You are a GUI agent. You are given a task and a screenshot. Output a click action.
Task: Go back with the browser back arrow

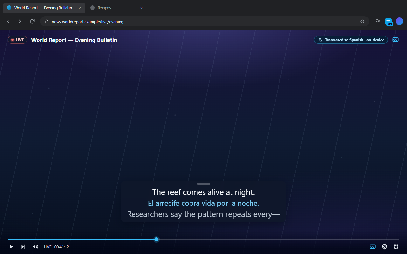pyautogui.click(x=8, y=21)
